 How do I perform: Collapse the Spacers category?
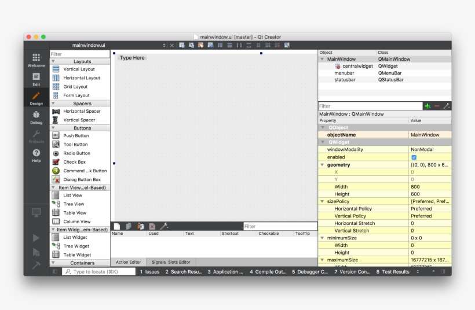(53, 104)
